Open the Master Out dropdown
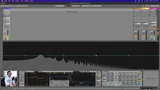Viewport: 160px width, 90px height. [x=153, y=25]
